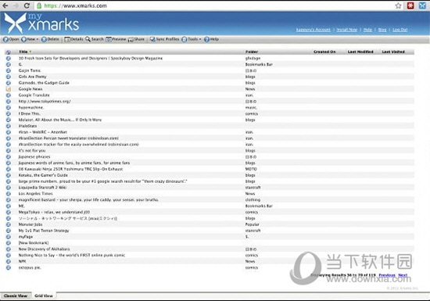Click the browser bookmark star icon
The height and width of the screenshot is (301, 430).
tap(398, 5)
